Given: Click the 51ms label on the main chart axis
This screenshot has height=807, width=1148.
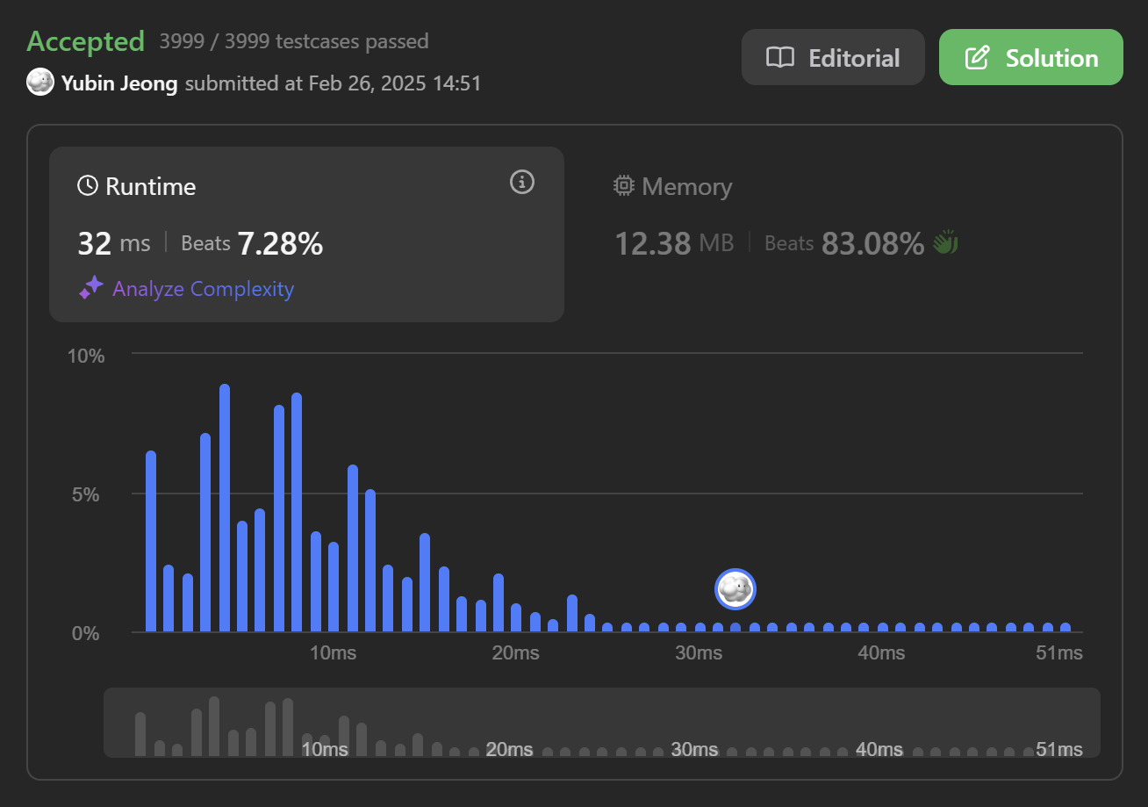Looking at the screenshot, I should pyautogui.click(x=1059, y=653).
